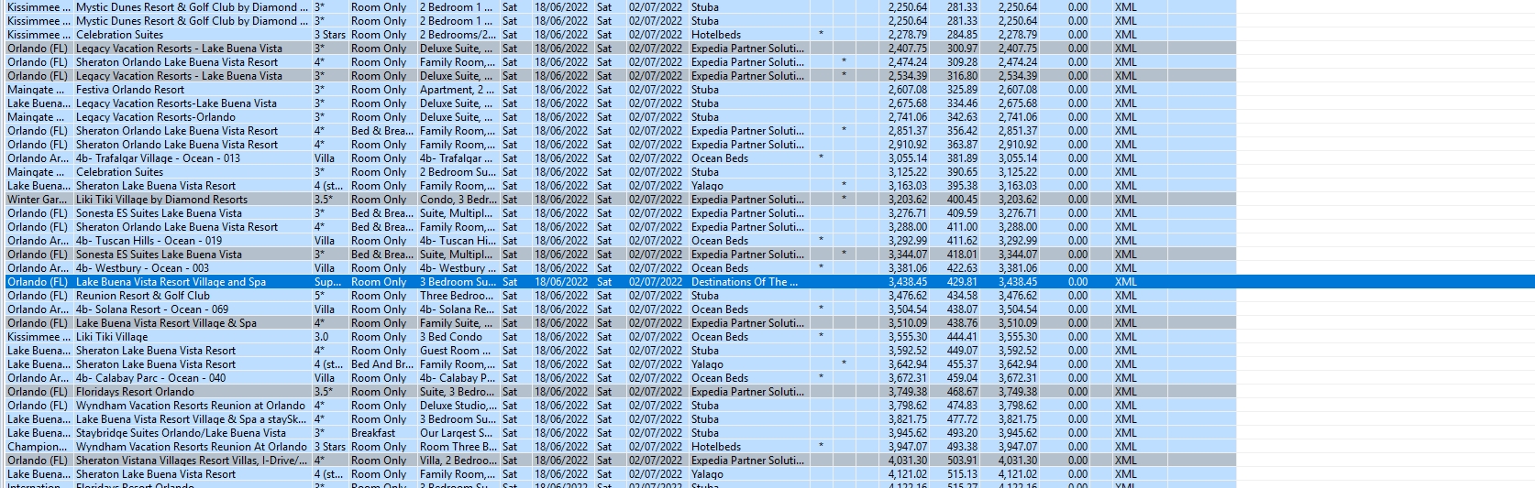Image resolution: width=1535 pixels, height=488 pixels.
Task: Select the 3.0 rating for Liki Tiki Village
Action: [x=321, y=337]
